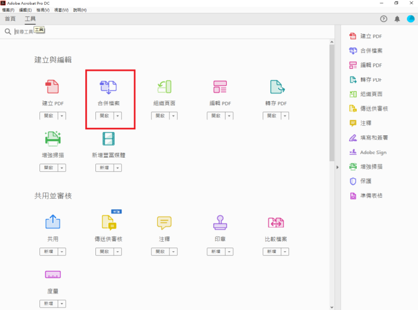Screen dimensions: 418x310
Task: Select 增強掃描 in the right sidebar
Action: coord(366,166)
